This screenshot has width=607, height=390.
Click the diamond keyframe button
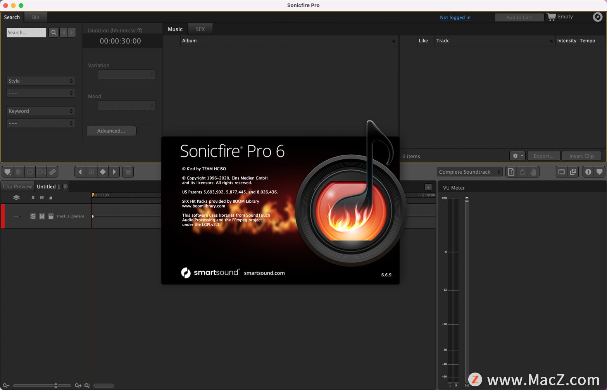pos(103,172)
